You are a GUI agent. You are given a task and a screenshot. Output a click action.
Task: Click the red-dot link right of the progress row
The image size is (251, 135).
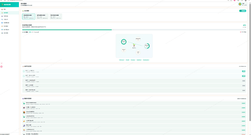click(243, 32)
